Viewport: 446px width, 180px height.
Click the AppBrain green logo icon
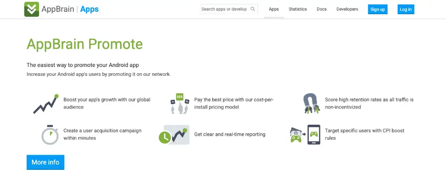point(32,9)
